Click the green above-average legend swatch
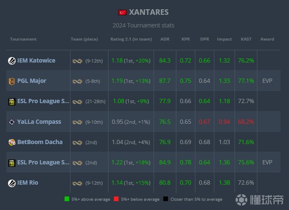 pyautogui.click(x=67, y=199)
